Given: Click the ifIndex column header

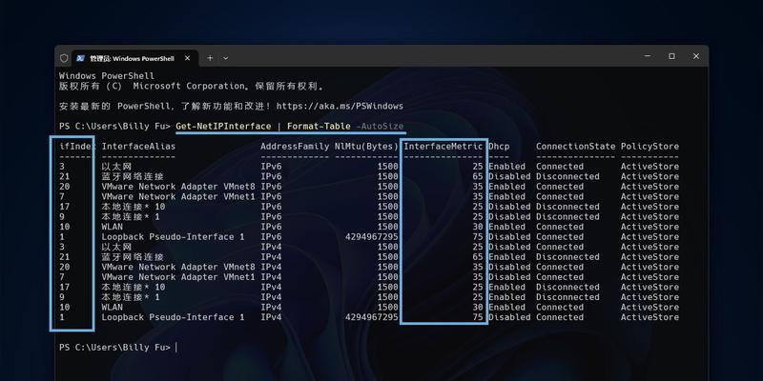Looking at the screenshot, I should tap(77, 147).
